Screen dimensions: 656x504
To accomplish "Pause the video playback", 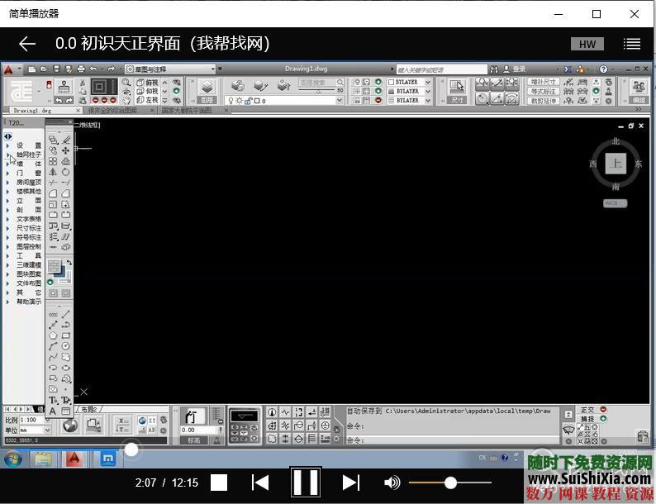I will (305, 483).
